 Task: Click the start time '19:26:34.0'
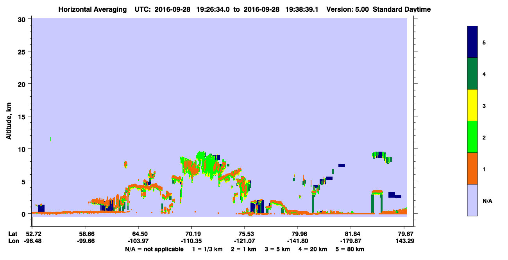(x=213, y=9)
